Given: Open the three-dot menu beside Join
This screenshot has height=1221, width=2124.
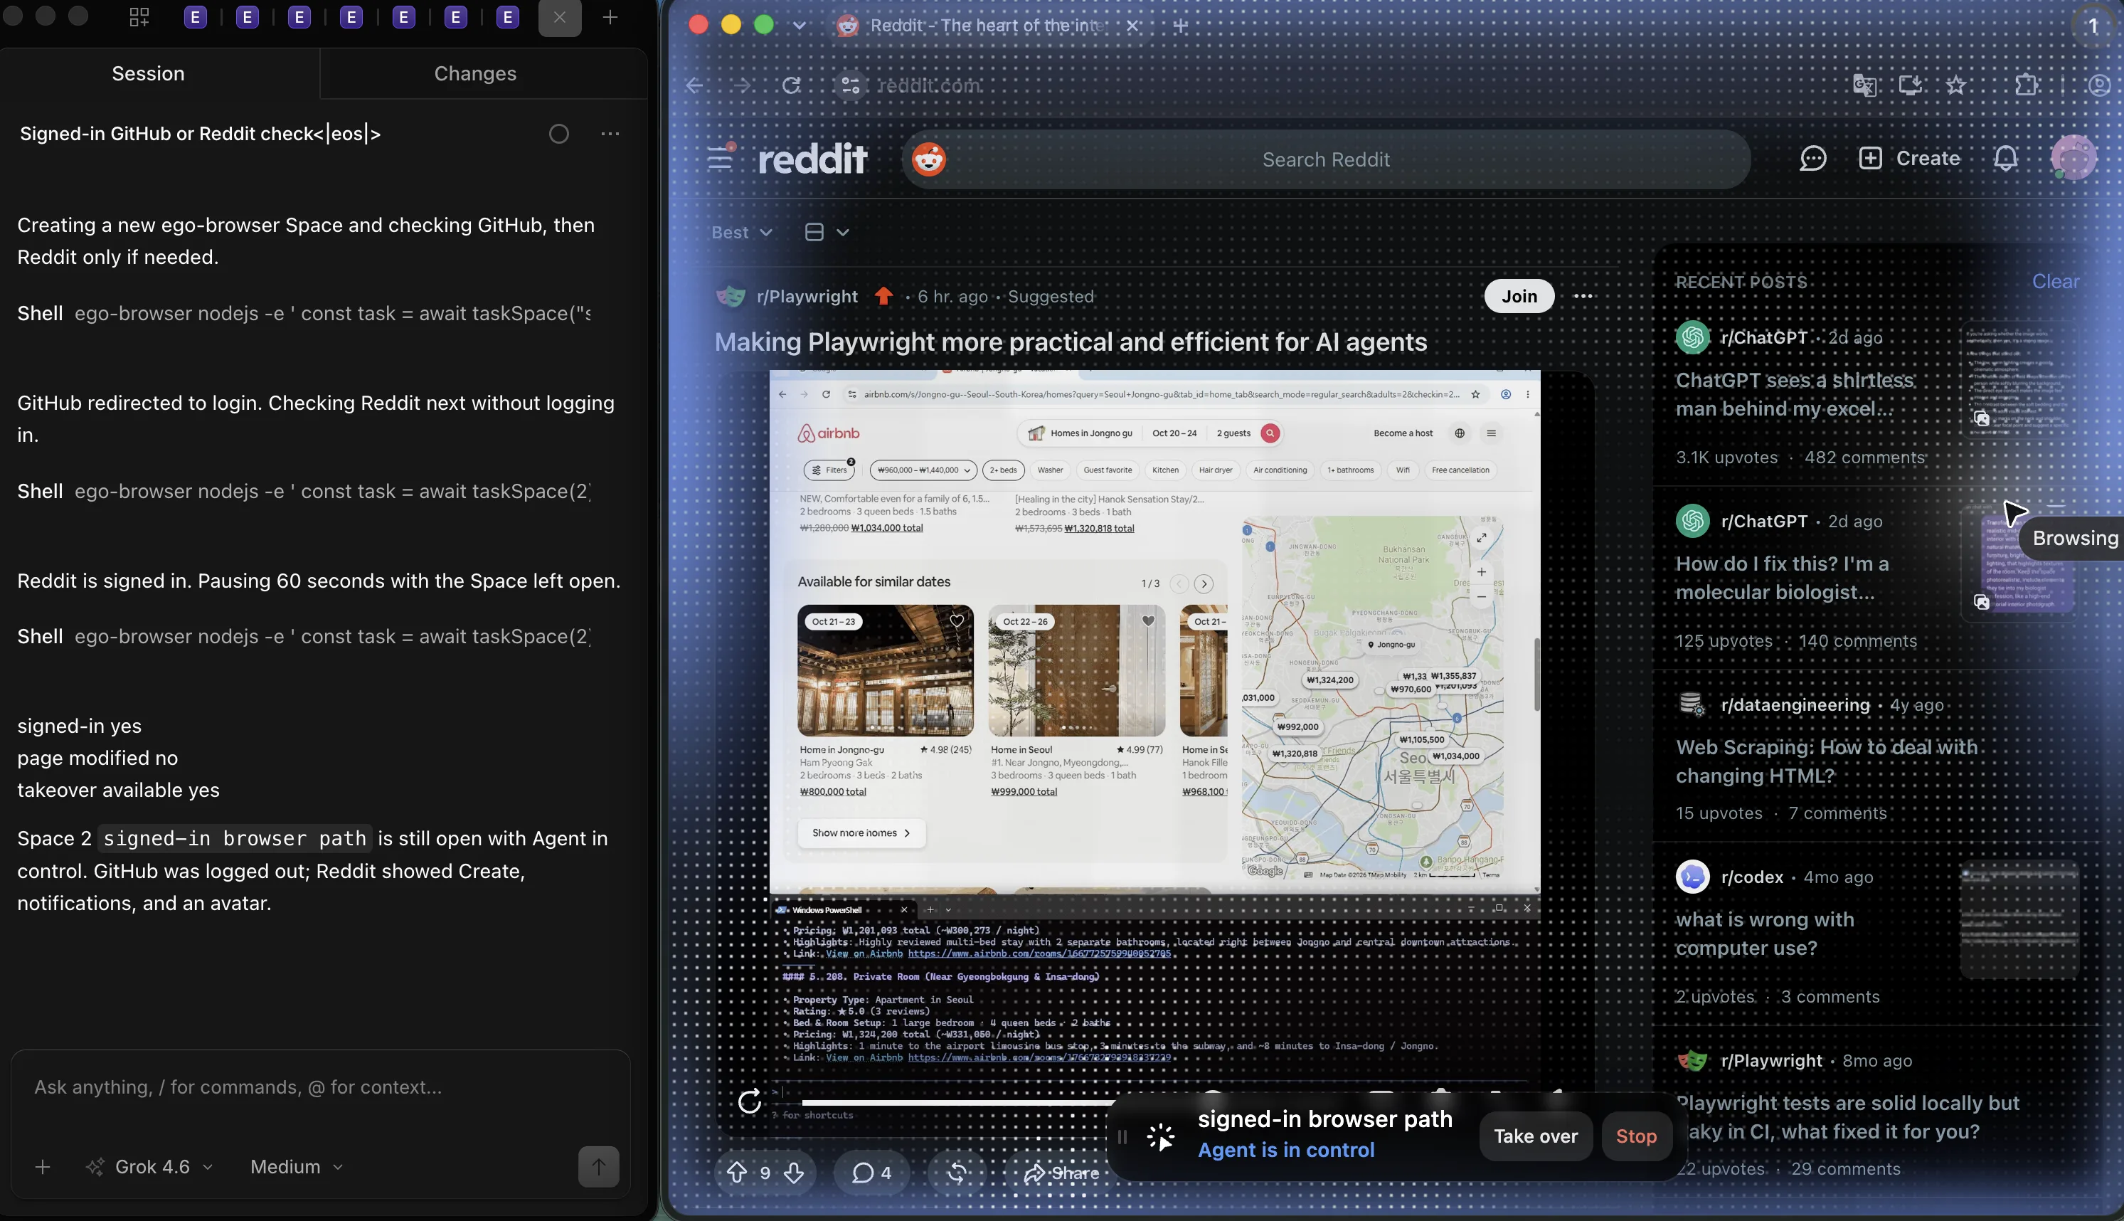Looking at the screenshot, I should click(1583, 296).
